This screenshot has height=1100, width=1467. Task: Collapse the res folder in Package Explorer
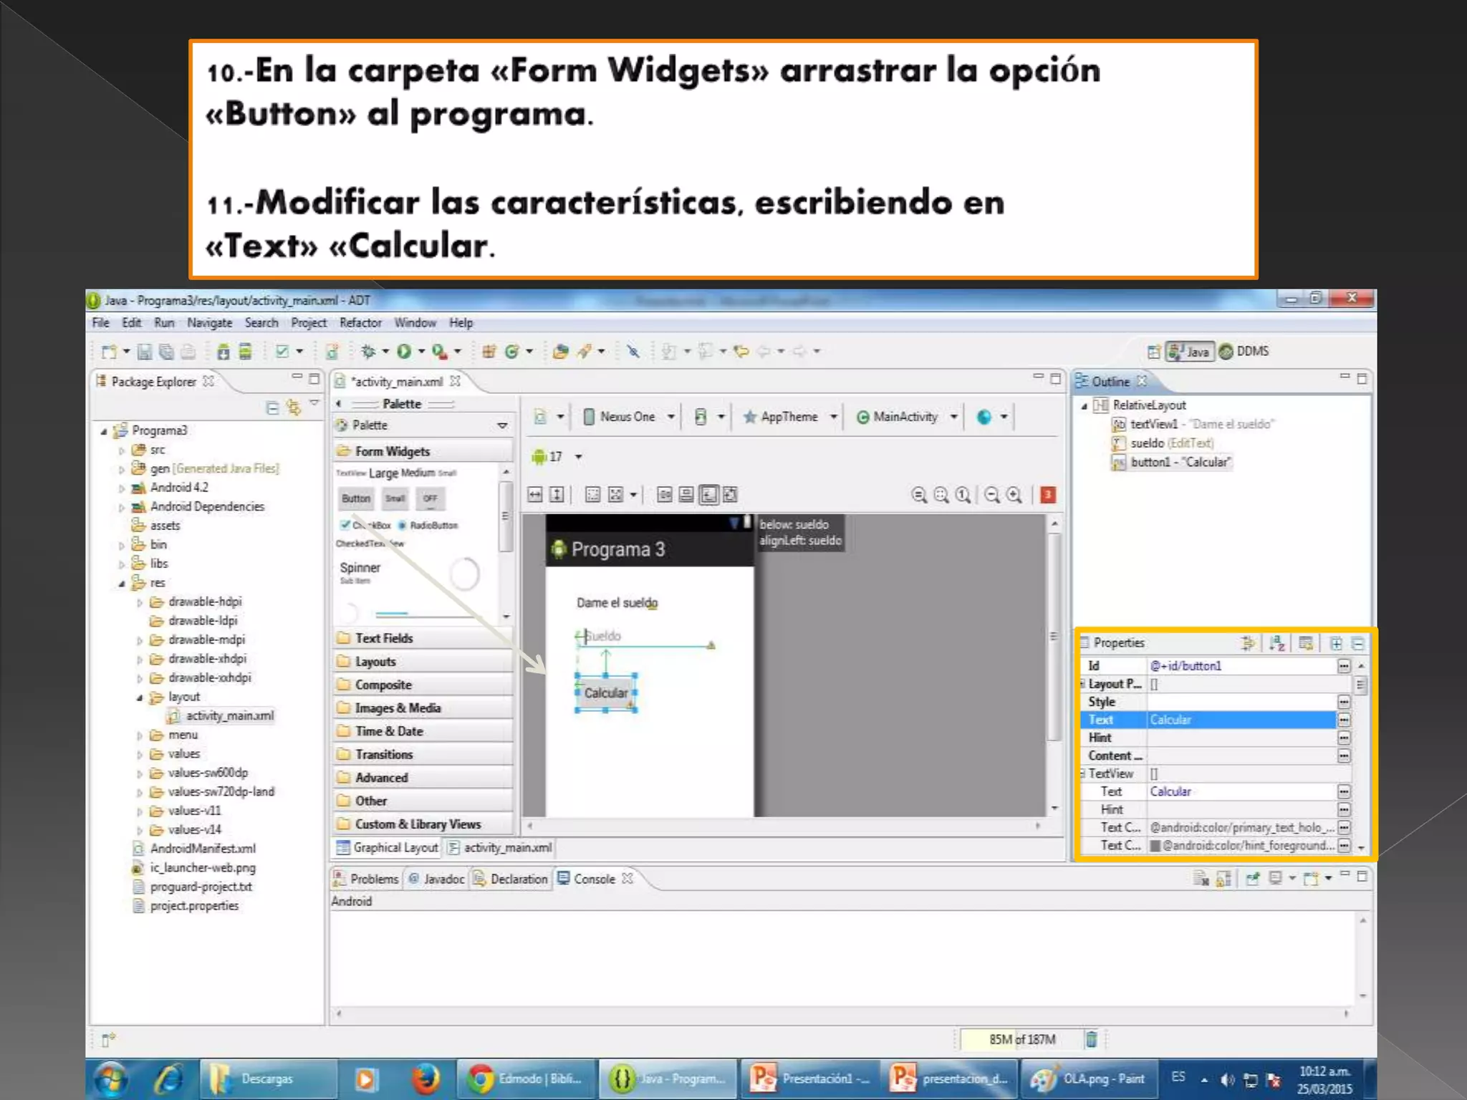coord(122,583)
